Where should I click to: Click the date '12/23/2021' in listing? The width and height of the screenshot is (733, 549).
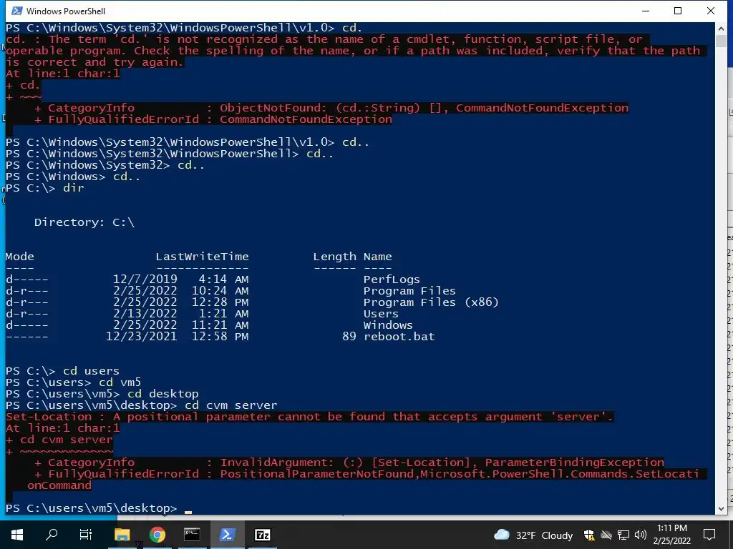(x=142, y=337)
